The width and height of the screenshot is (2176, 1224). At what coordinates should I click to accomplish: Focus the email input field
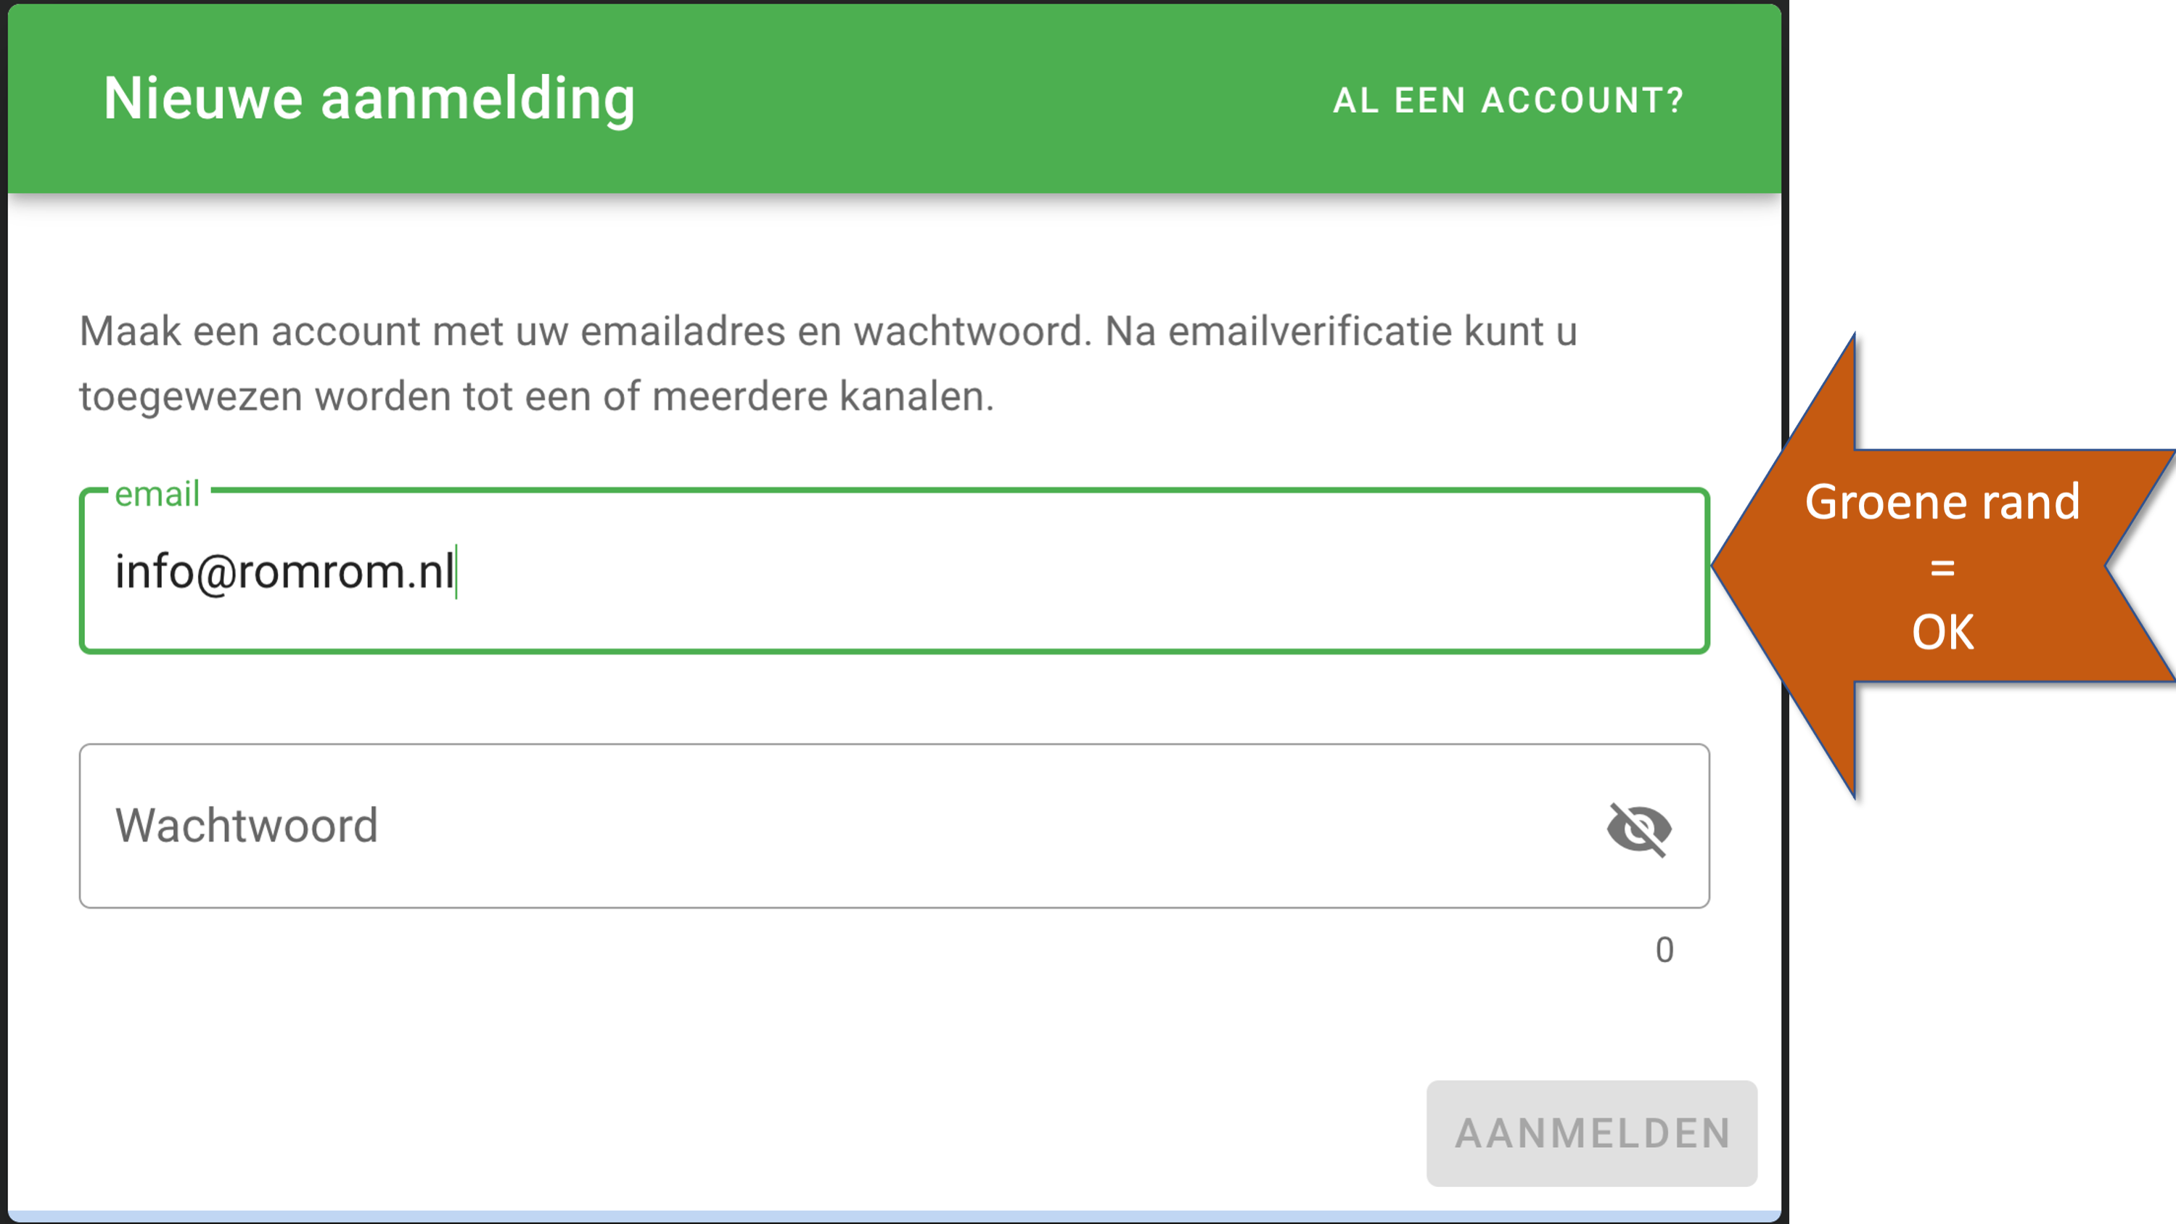pyautogui.click(x=895, y=571)
